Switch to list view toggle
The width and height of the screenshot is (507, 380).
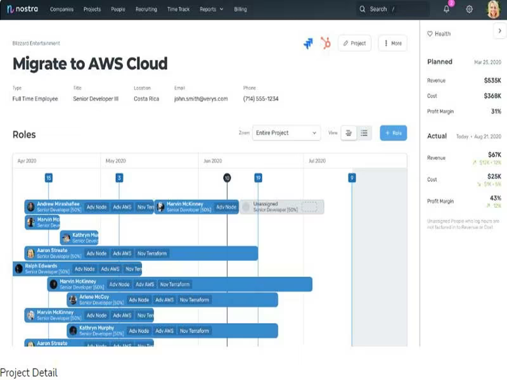coord(364,133)
